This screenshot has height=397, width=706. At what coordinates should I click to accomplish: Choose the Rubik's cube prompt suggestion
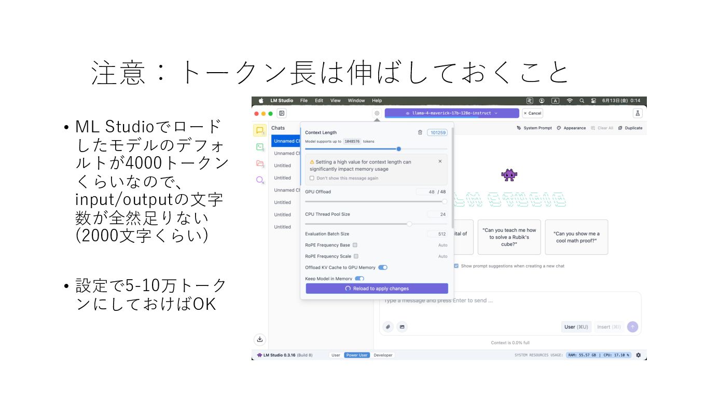tap(508, 237)
